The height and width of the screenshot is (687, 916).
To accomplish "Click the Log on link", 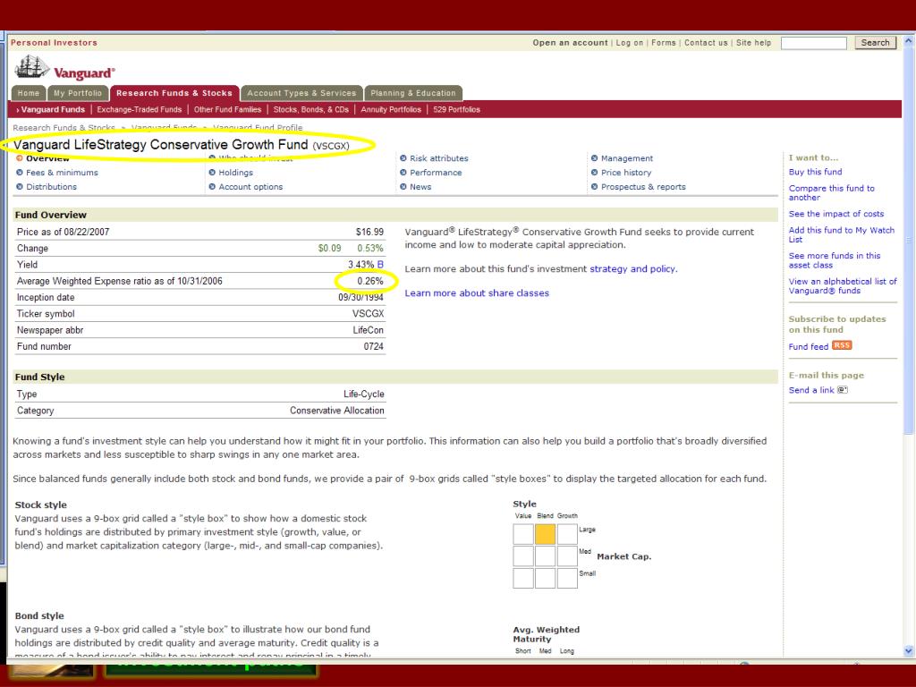I will point(629,43).
